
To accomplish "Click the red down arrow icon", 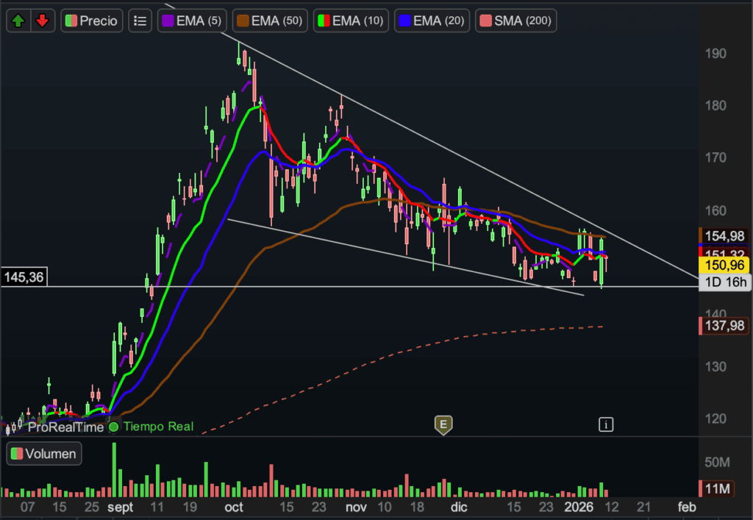I will coord(43,21).
